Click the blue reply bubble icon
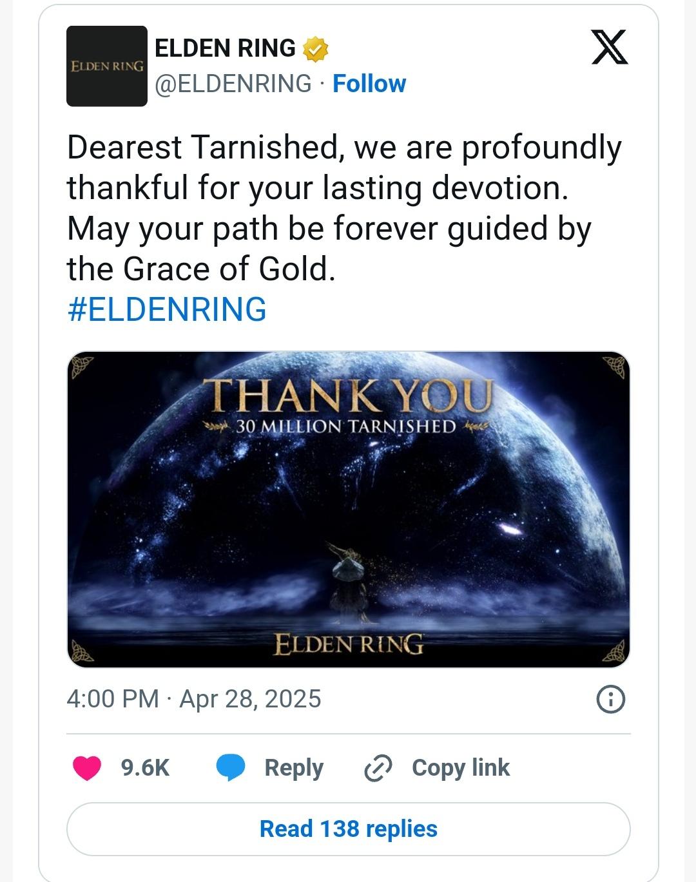 click(x=230, y=768)
